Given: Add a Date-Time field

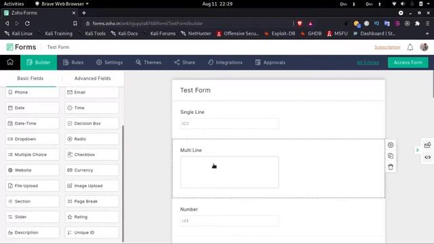Looking at the screenshot, I should point(33,123).
